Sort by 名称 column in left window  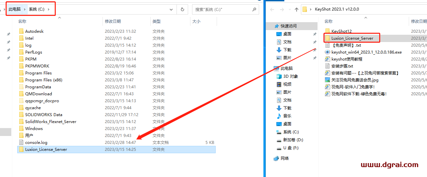22,21
